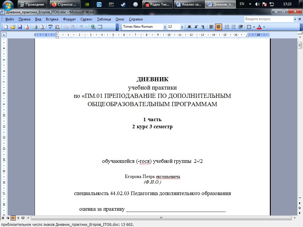The image size is (303, 227).
Task: Switch to Print Layout view button
Action: [13, 218]
